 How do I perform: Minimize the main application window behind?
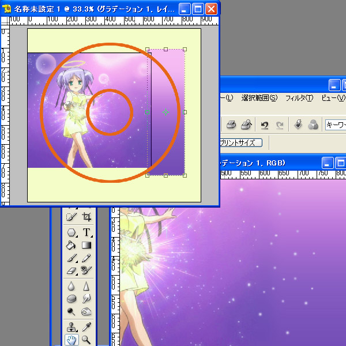click(x=334, y=85)
